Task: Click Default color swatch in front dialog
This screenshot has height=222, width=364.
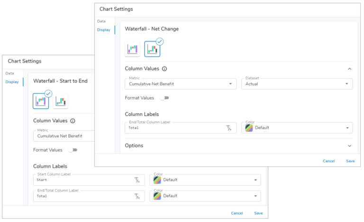Action: point(249,128)
